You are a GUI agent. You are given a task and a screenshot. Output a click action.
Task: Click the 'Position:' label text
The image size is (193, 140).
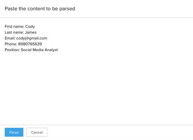click(x=12, y=50)
